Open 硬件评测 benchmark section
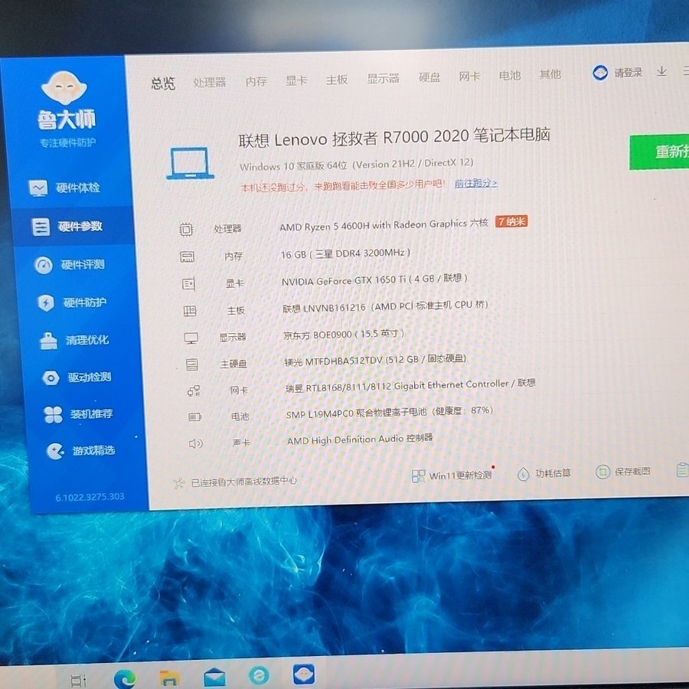 click(70, 265)
